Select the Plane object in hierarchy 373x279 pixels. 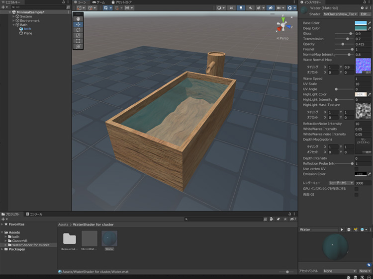28,33
